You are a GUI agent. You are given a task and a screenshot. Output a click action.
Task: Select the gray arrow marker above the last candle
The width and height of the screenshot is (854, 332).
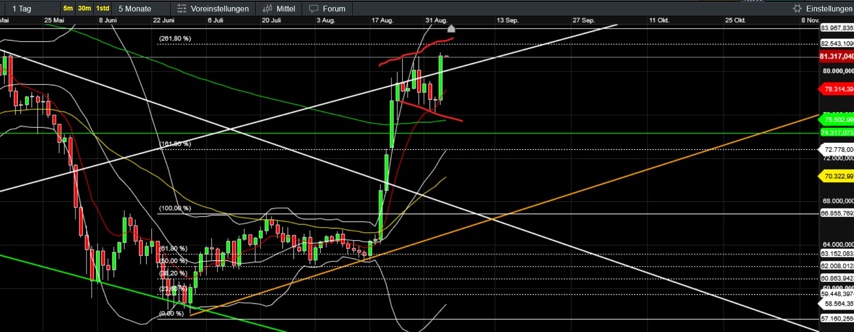tap(451, 29)
